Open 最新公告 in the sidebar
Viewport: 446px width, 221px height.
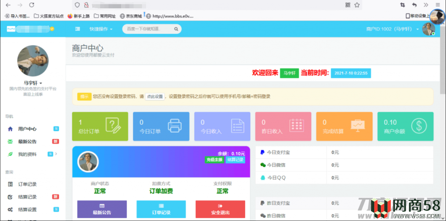point(27,141)
